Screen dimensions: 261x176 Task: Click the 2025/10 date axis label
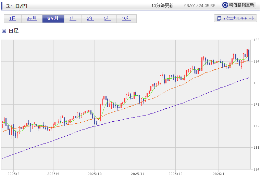coord(95,173)
